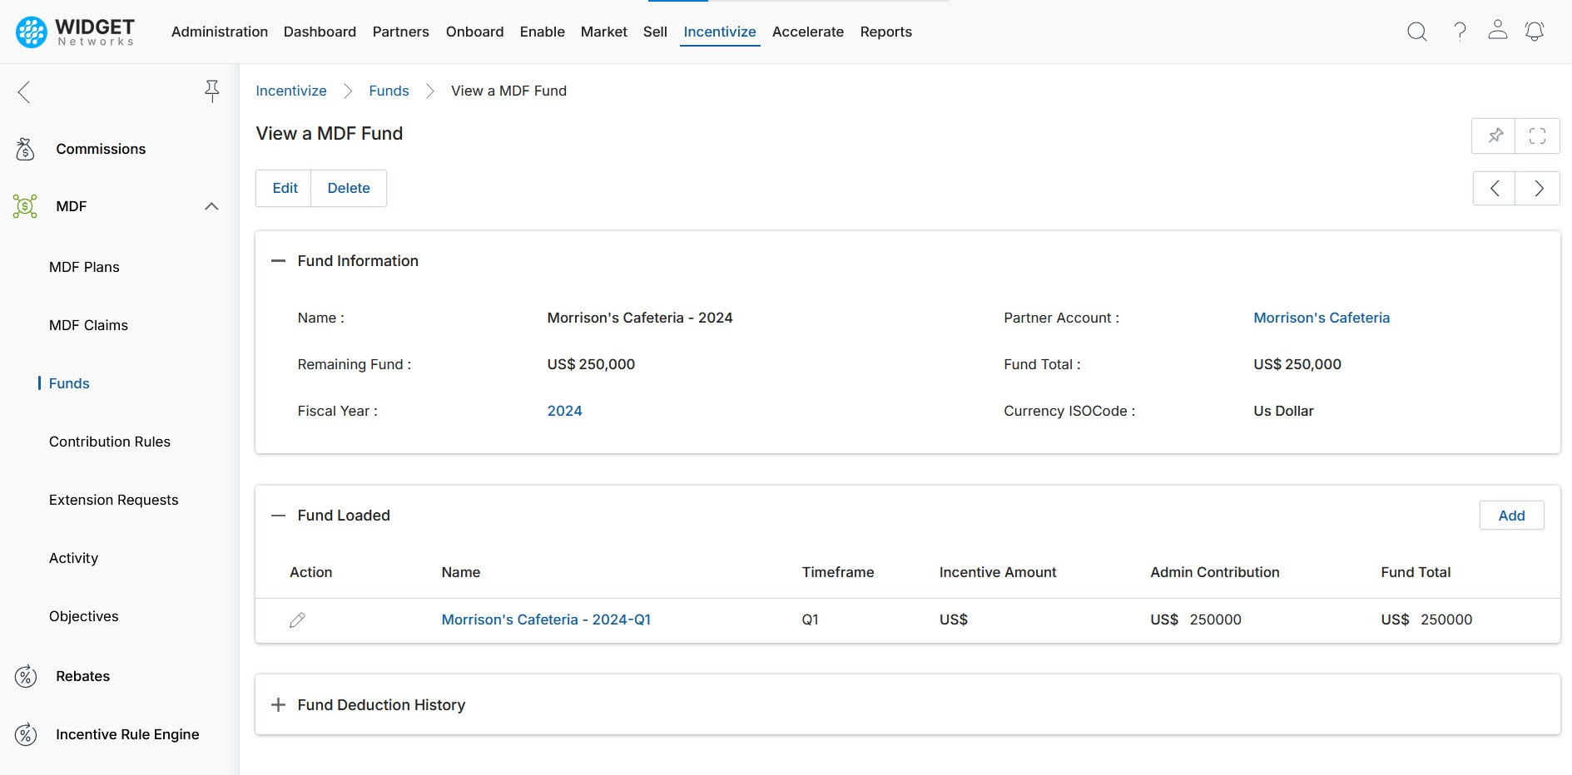This screenshot has width=1572, height=775.
Task: Collapse the Fund Loaded section
Action: coord(279,516)
